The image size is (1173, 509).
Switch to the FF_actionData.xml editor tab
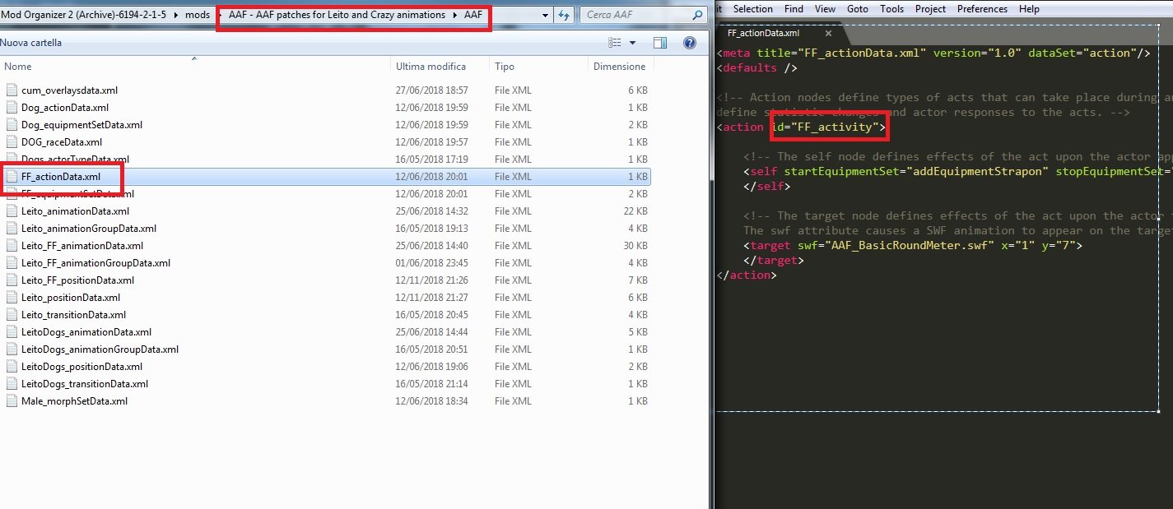[x=763, y=34]
